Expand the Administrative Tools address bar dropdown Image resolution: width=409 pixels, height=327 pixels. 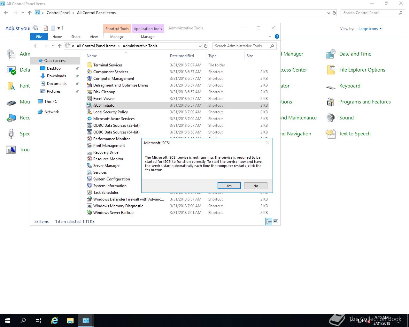200,46
